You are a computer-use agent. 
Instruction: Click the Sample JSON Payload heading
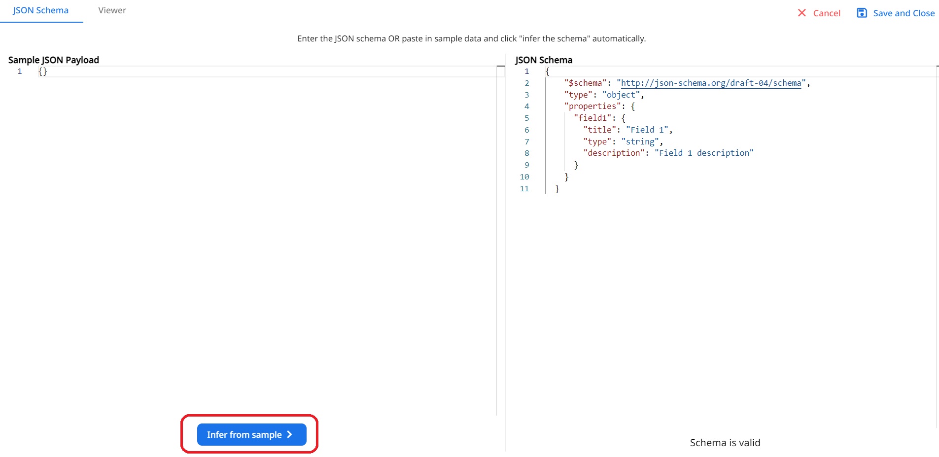tap(54, 60)
